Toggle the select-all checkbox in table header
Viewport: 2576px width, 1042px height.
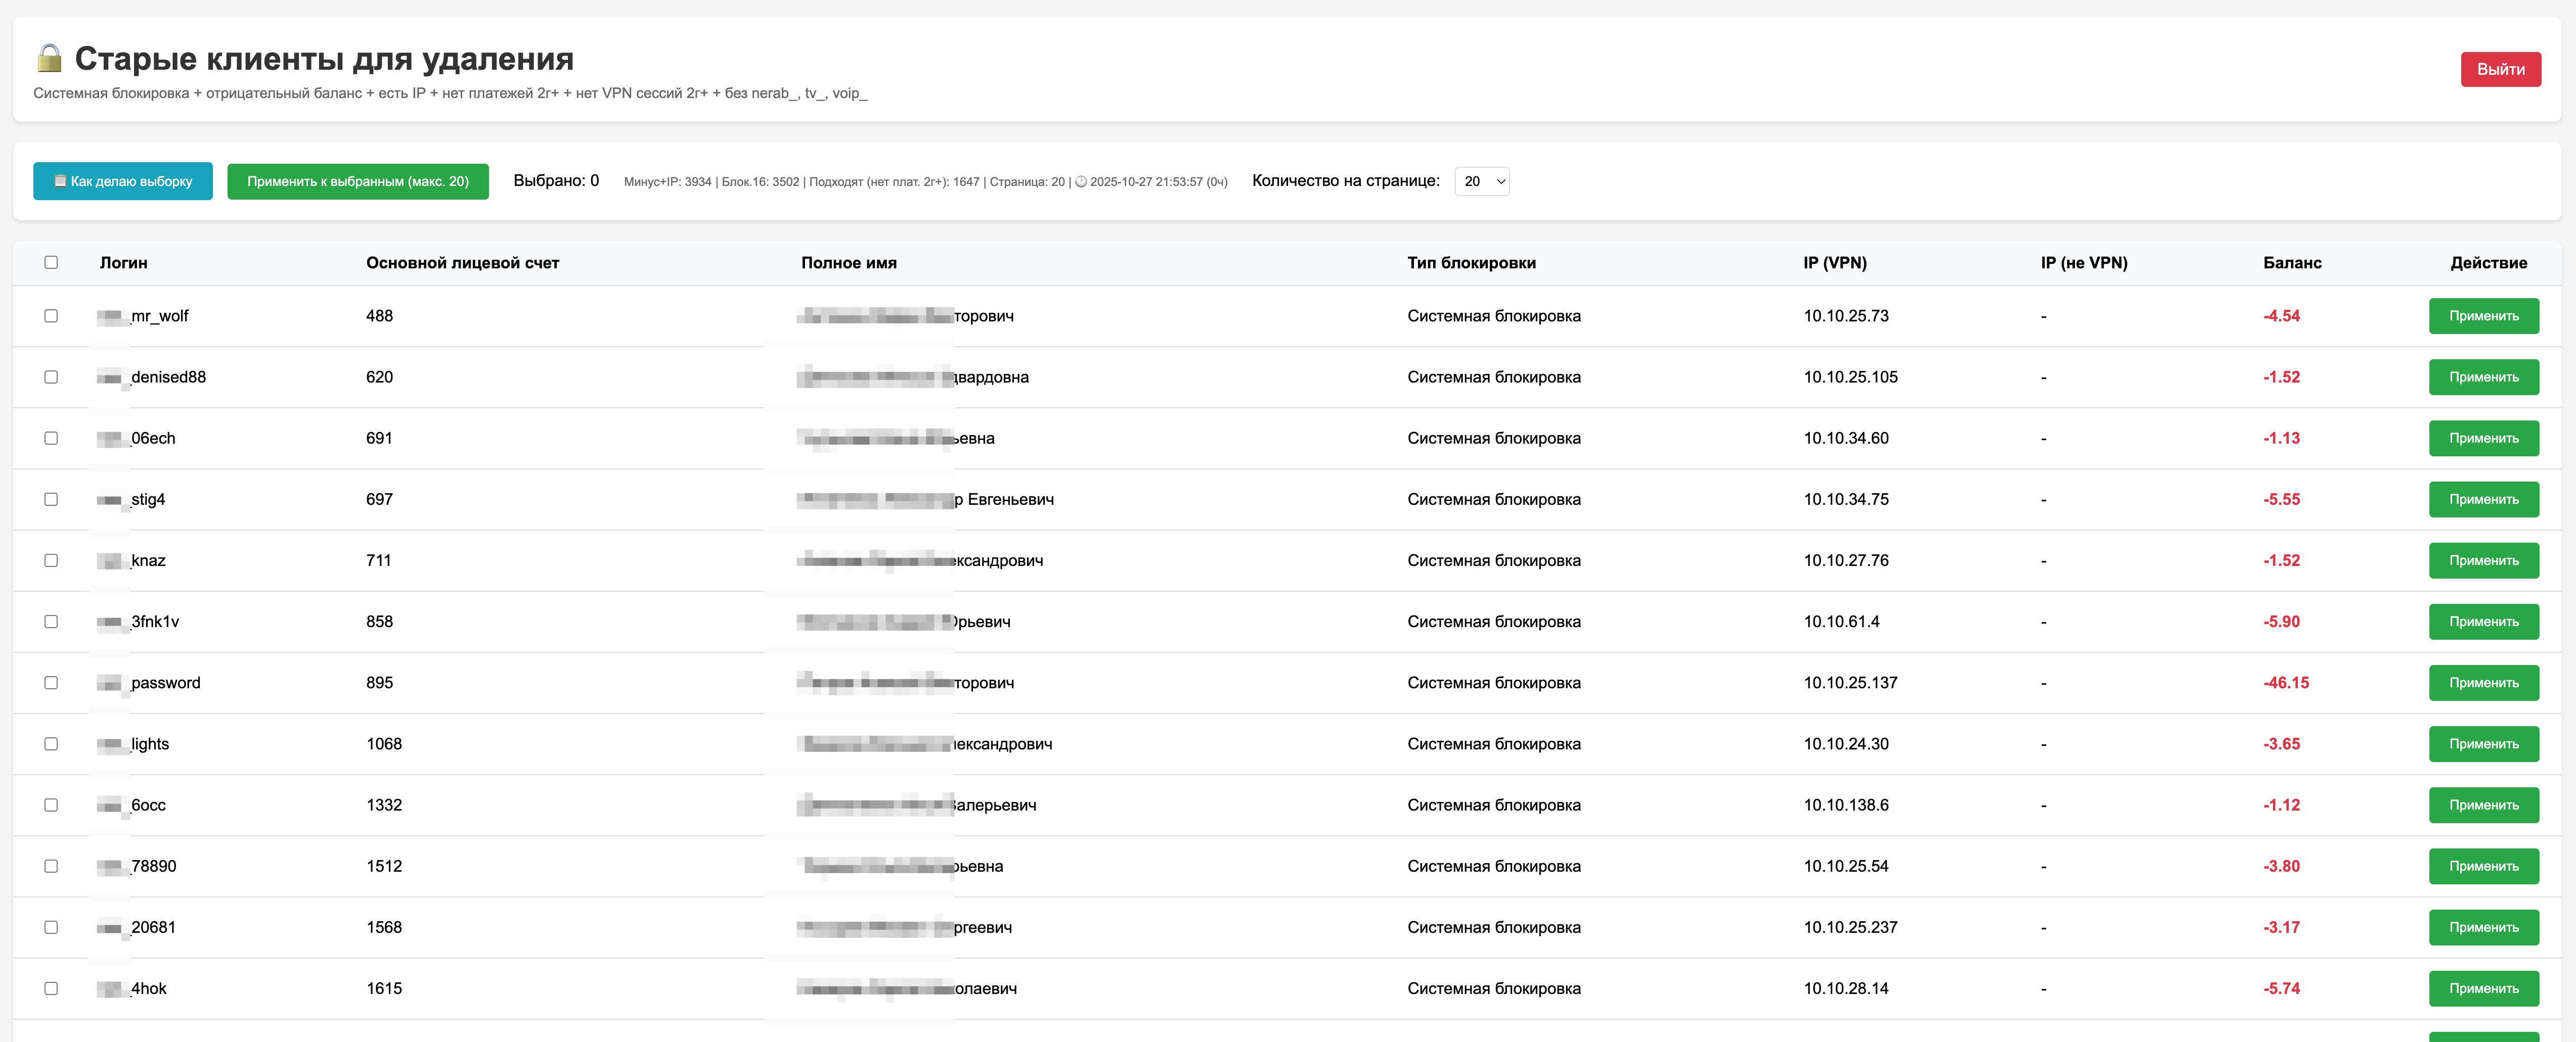coord(51,263)
